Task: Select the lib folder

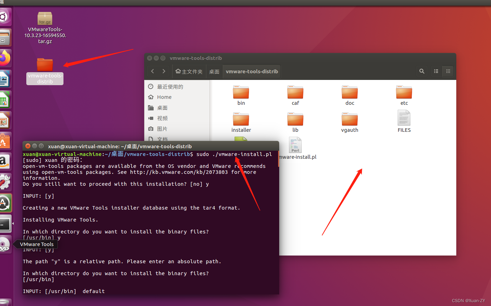Action: click(x=295, y=122)
